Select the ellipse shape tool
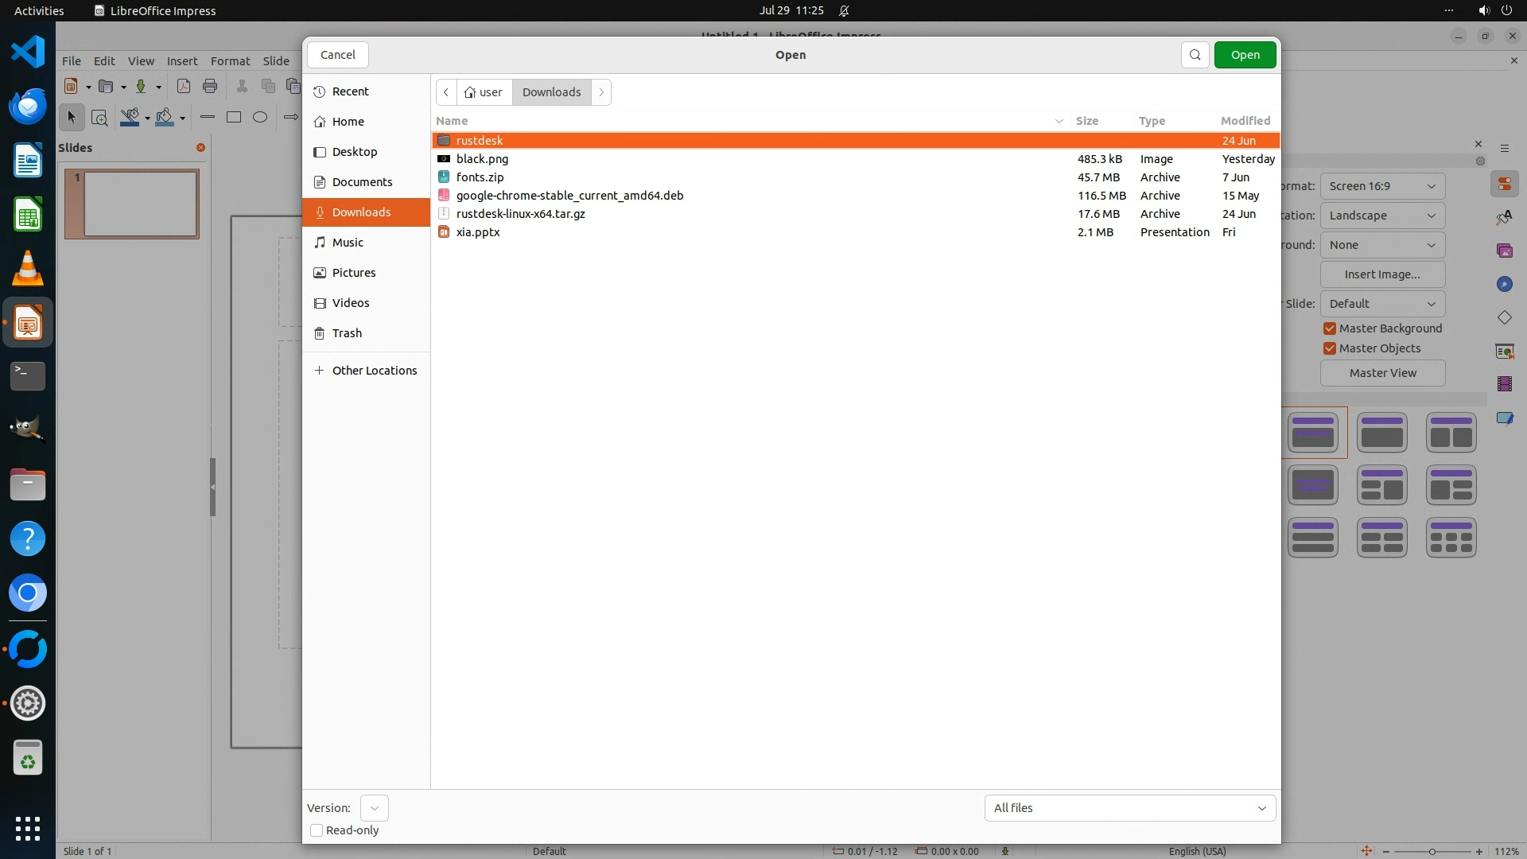Viewport: 1527px width, 859px height. pos(260,117)
